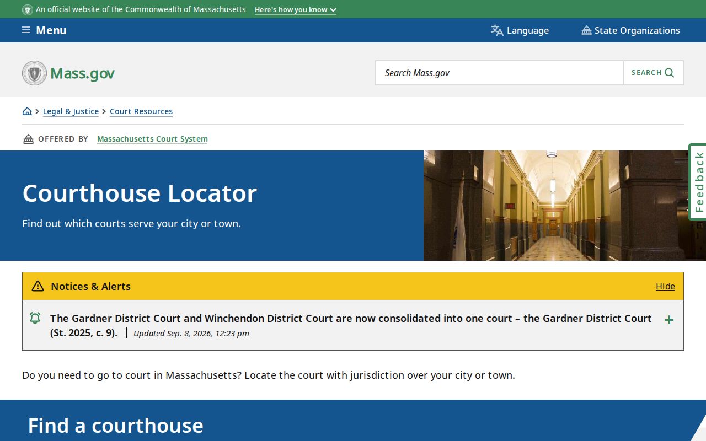Click the bell icon beside court alert
The width and height of the screenshot is (706, 441).
pyautogui.click(x=35, y=318)
